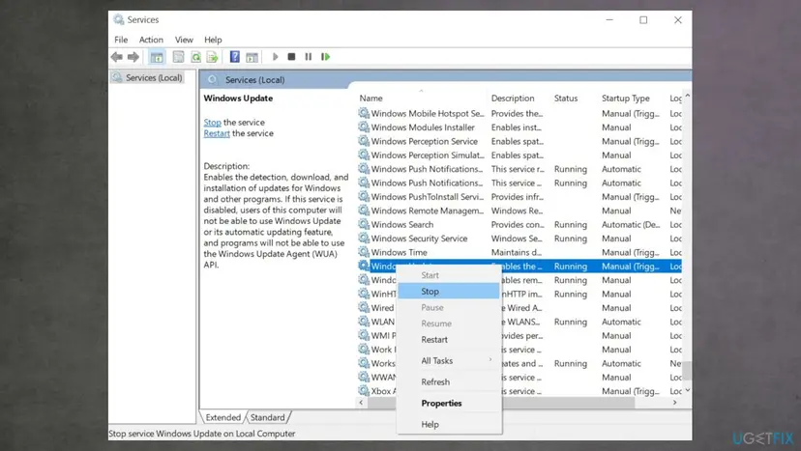
Task: Click gear icon of Windows Modules Installer row
Action: (x=364, y=127)
